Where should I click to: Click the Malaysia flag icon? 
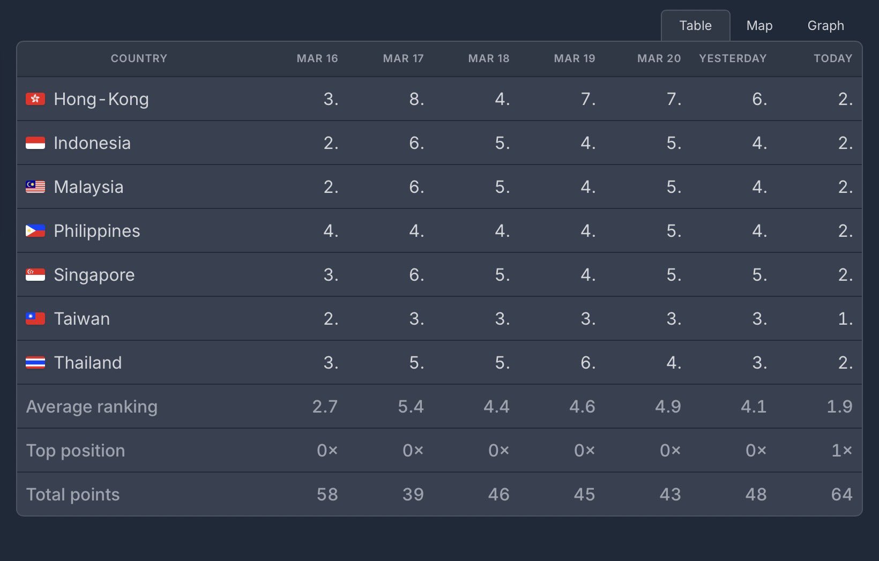(35, 187)
